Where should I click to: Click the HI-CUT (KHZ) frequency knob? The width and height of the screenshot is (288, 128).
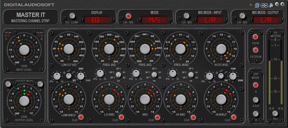pos(221,49)
